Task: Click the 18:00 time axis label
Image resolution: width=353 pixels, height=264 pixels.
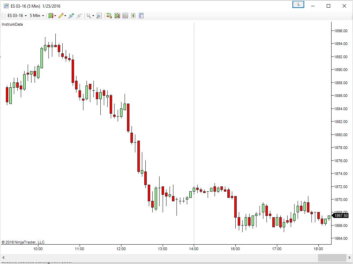Action: 318,249
